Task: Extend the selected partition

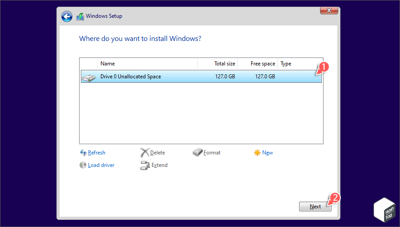Action: [x=160, y=165]
